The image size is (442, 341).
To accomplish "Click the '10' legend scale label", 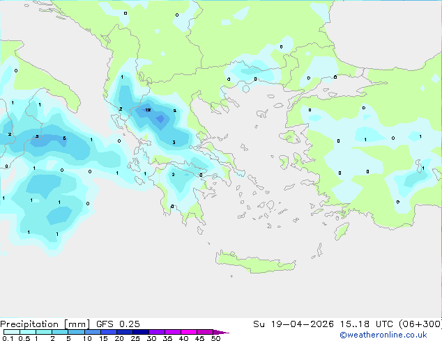I will coord(87,338).
